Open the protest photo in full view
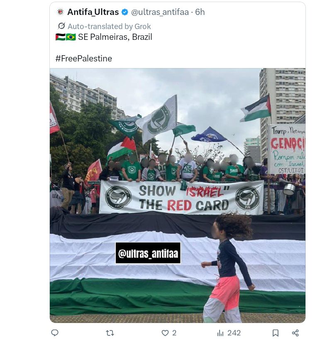This screenshot has height=340, width=332. click(x=178, y=196)
